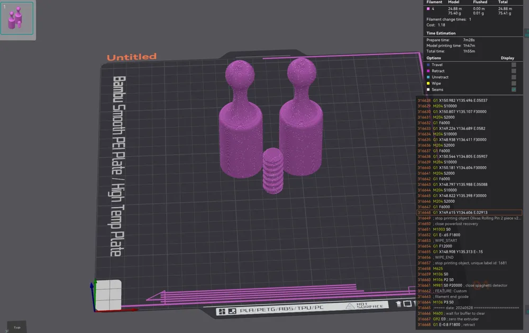The width and height of the screenshot is (529, 333).
Task: Click the upload arrow plate icon
Action: click(398, 304)
